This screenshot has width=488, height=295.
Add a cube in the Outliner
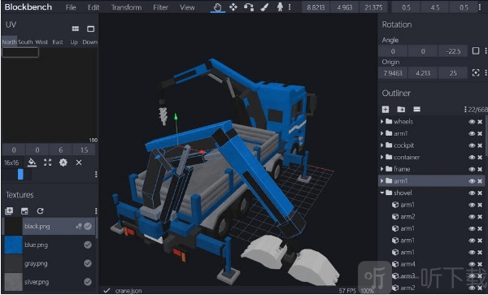(x=386, y=109)
